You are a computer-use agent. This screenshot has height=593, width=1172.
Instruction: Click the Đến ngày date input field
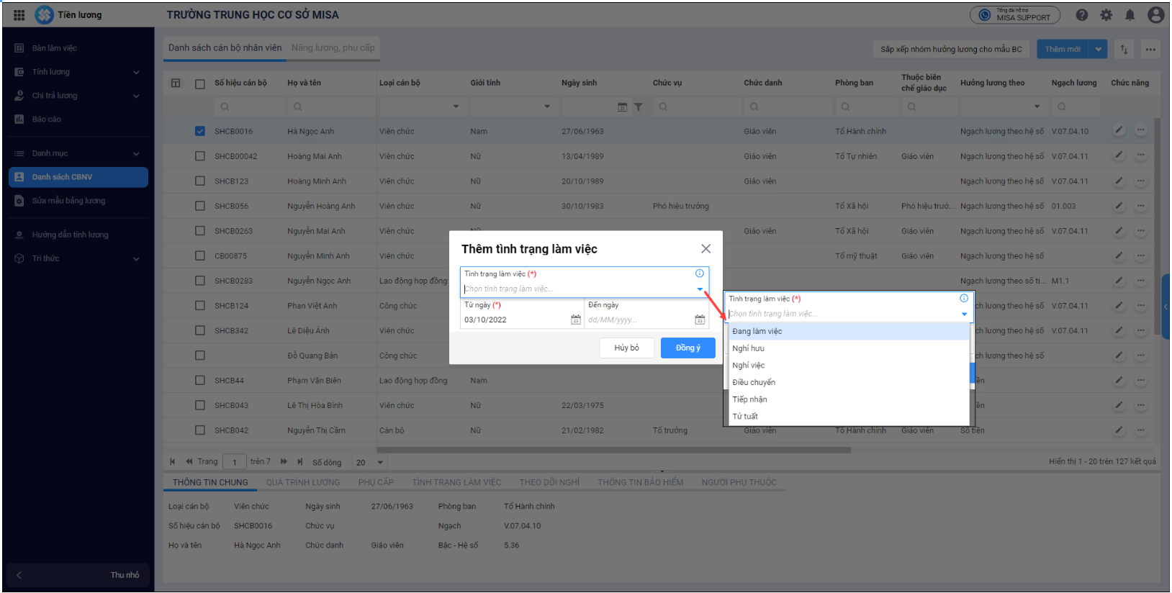(x=637, y=320)
